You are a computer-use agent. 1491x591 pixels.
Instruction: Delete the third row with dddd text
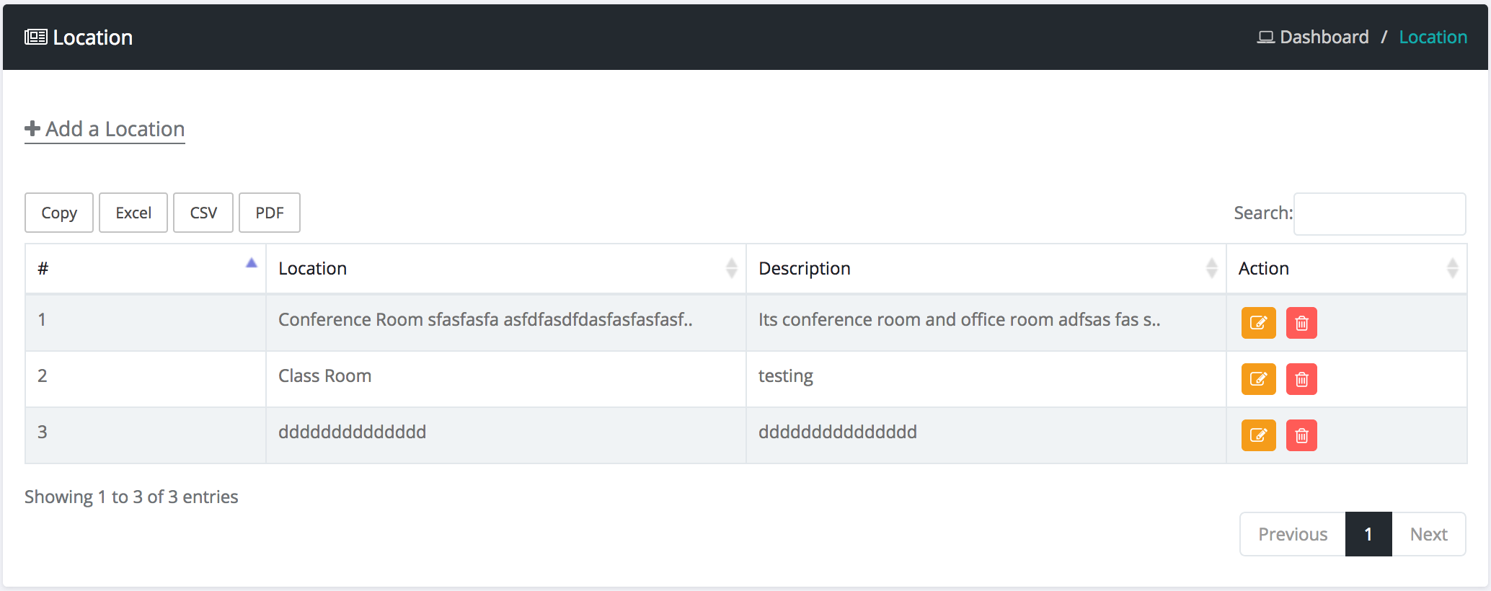tap(1301, 435)
